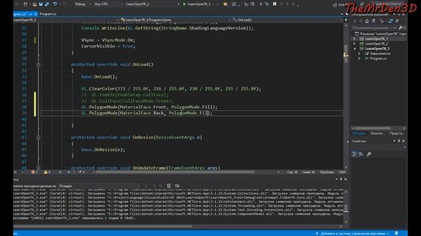The height and width of the screenshot is (236, 421).
Task: Open the Отладка output source dropdown
Action: (x=99, y=186)
